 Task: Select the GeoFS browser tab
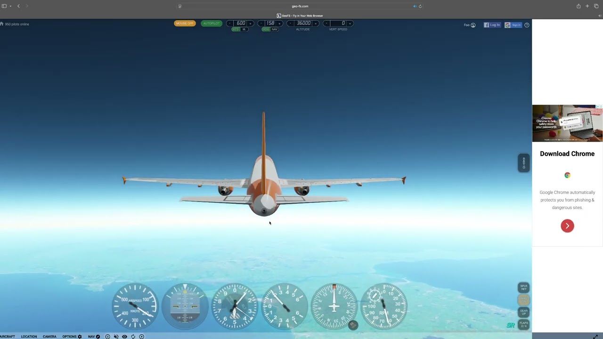pyautogui.click(x=300, y=16)
